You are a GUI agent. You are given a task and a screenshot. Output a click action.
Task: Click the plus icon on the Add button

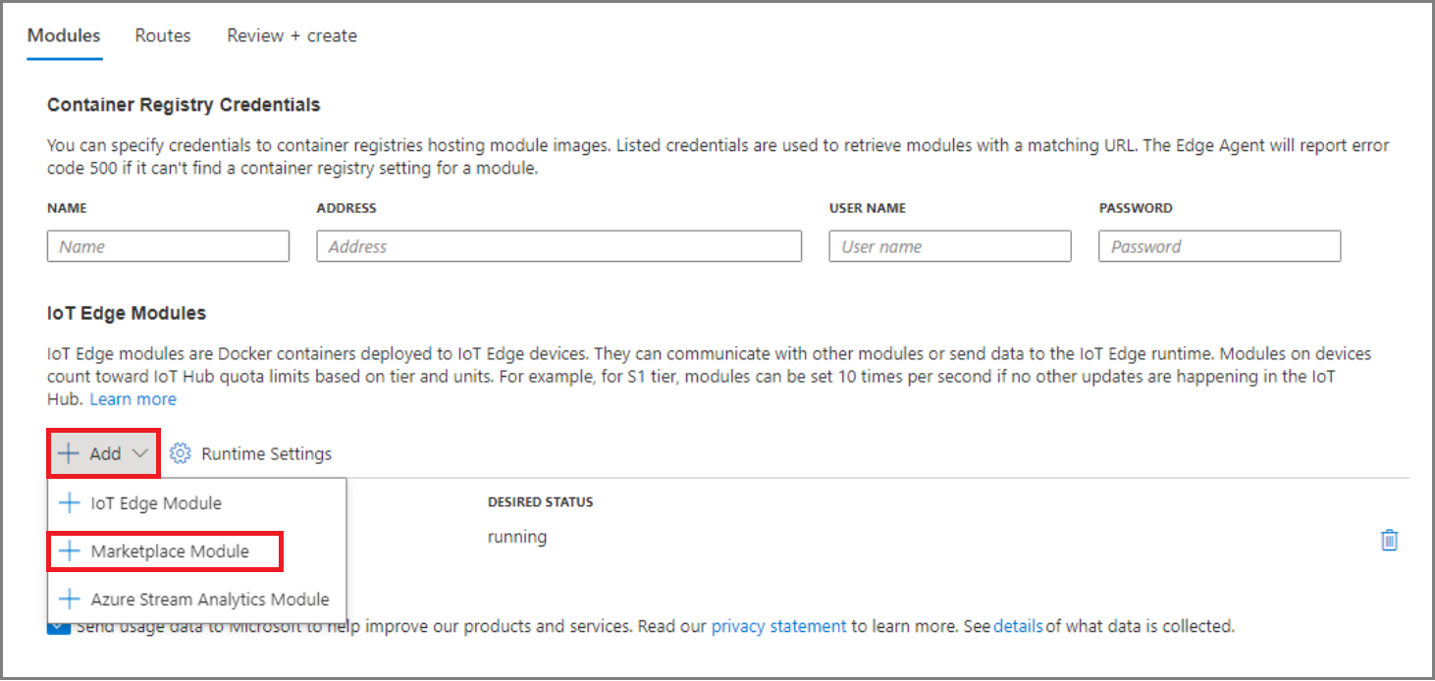click(x=67, y=452)
